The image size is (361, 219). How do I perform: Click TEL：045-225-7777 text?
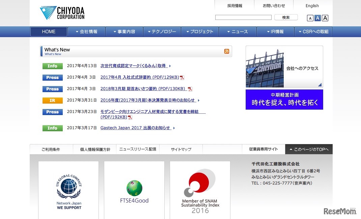click(282, 183)
